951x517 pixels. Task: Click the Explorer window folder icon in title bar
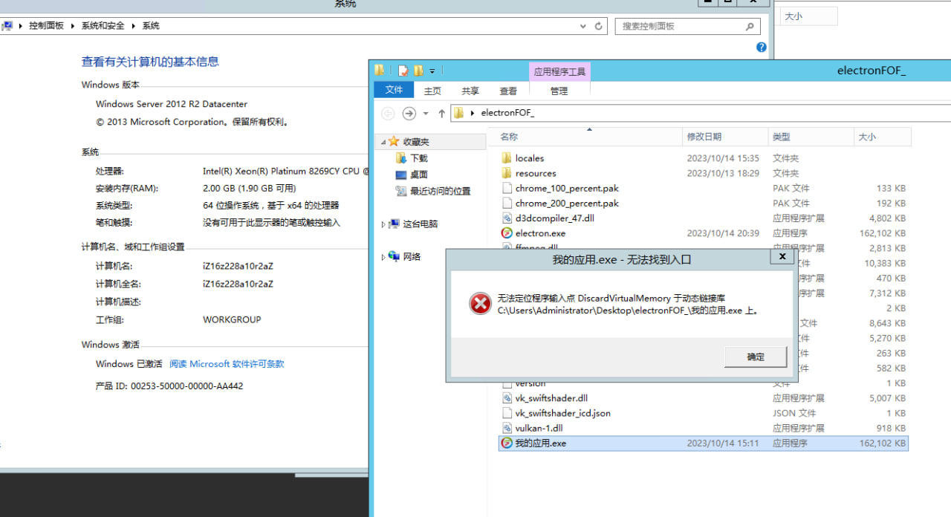pyautogui.click(x=380, y=71)
